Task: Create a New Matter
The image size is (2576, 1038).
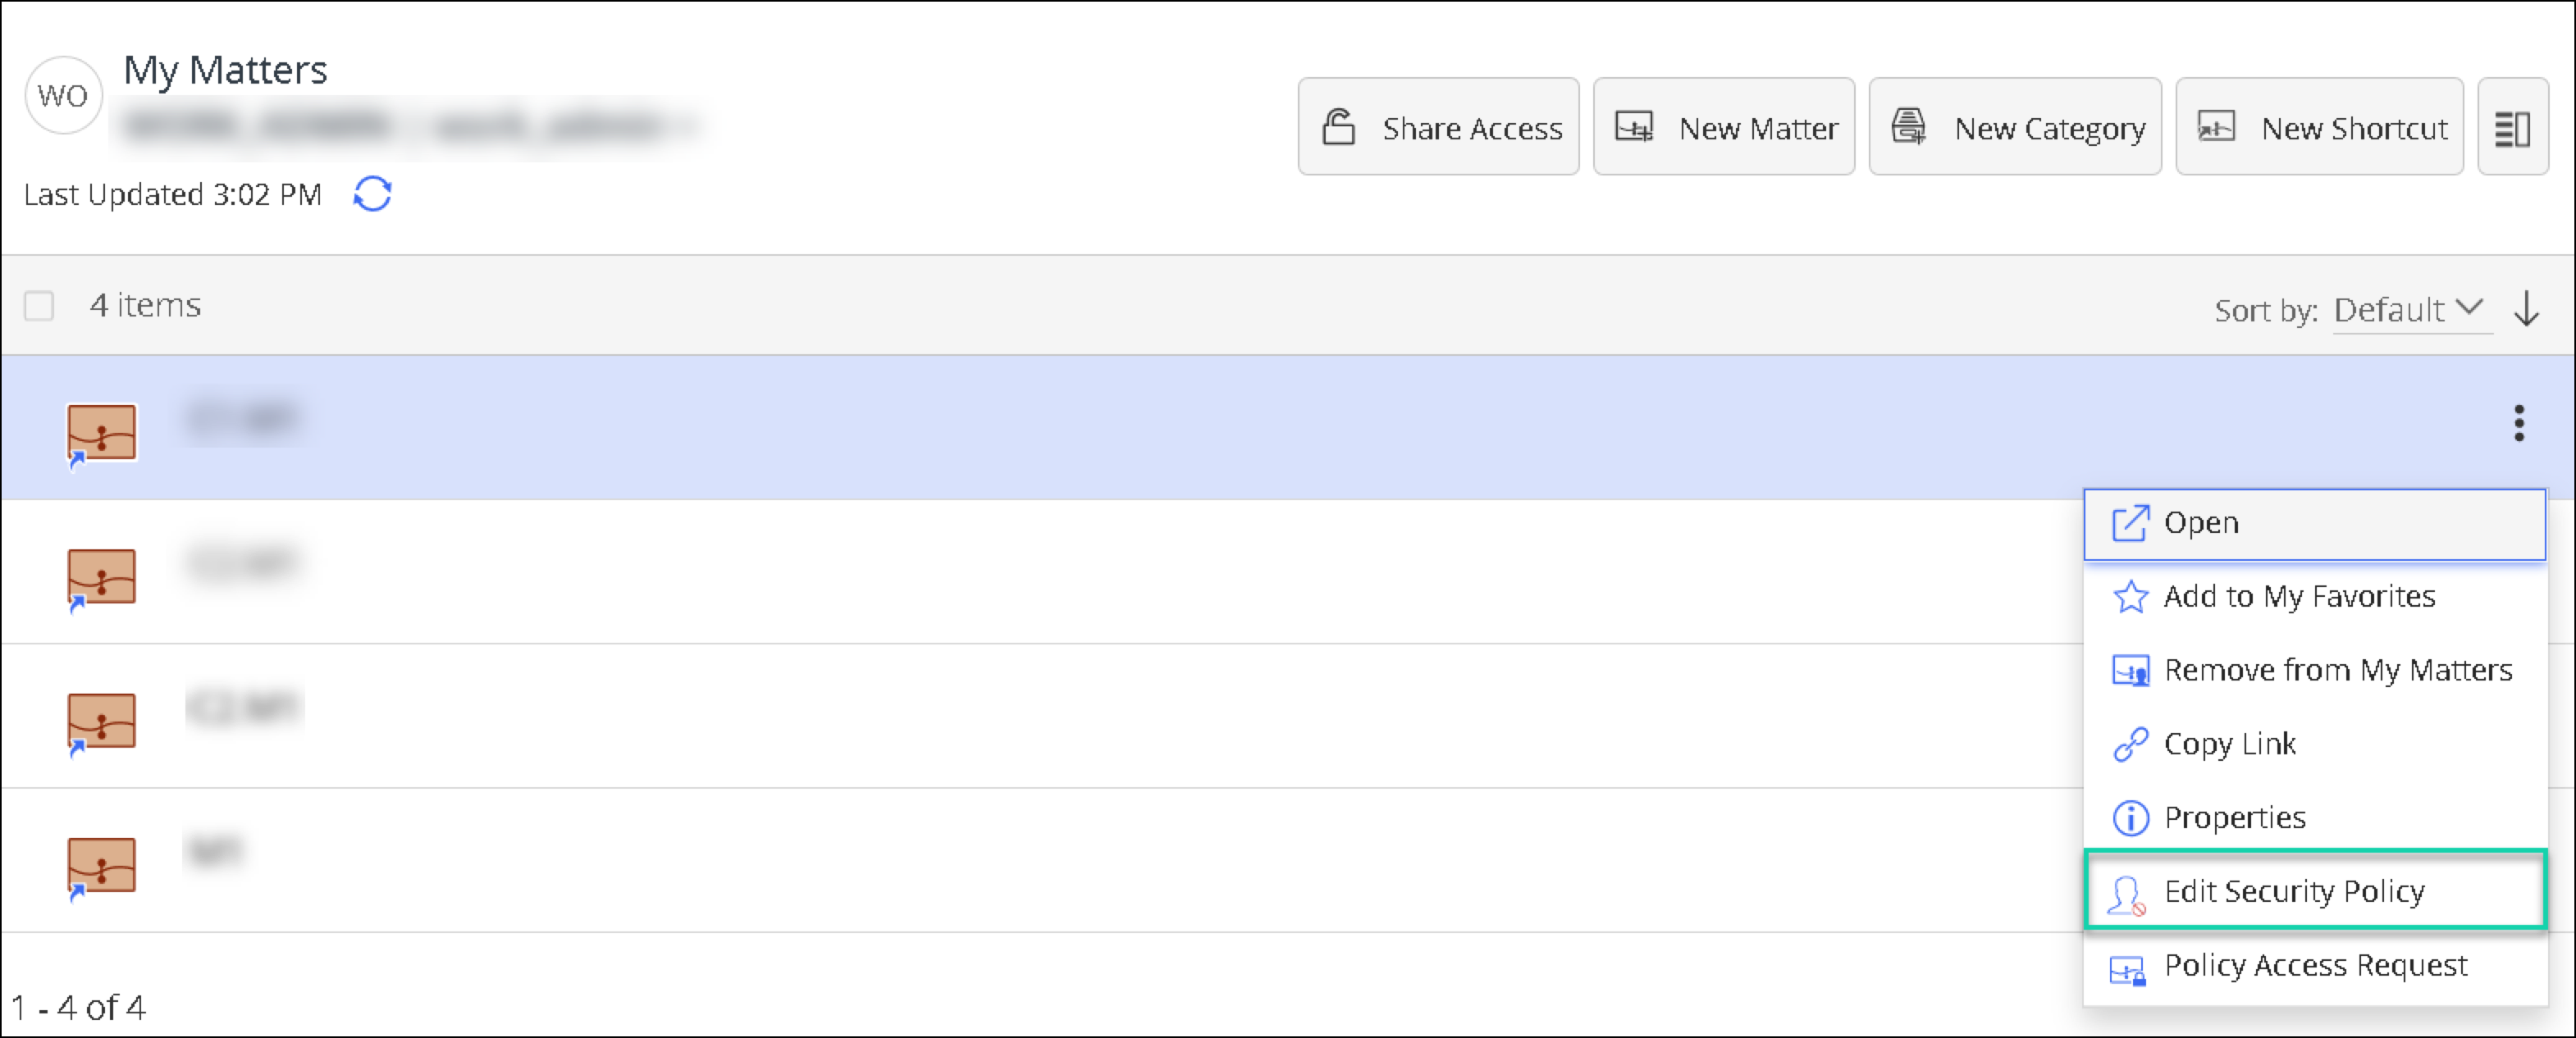Action: (x=1723, y=128)
